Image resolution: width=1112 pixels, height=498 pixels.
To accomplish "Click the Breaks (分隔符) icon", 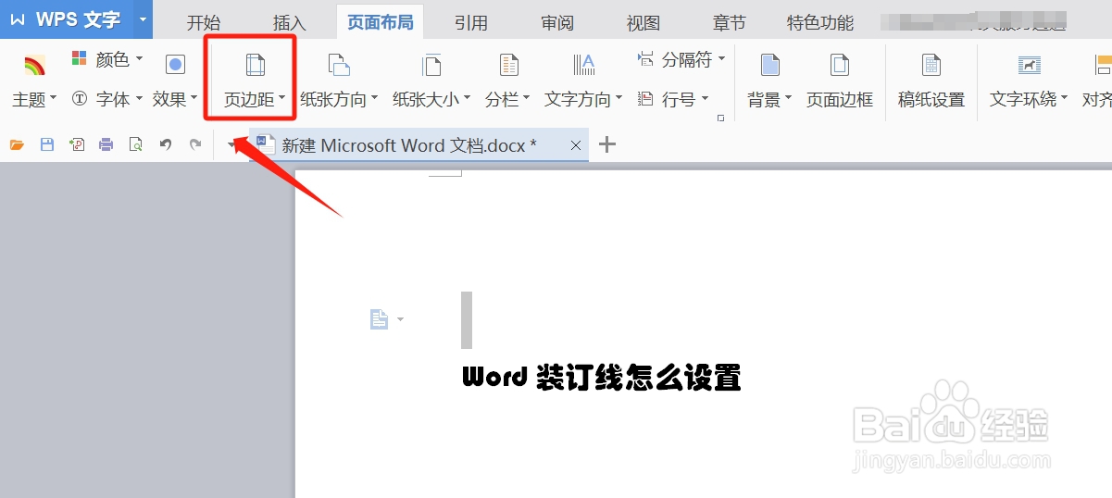I will click(646, 59).
